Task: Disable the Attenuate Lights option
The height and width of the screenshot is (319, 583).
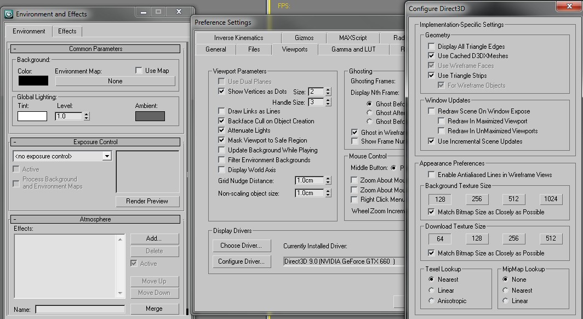Action: pyautogui.click(x=222, y=130)
